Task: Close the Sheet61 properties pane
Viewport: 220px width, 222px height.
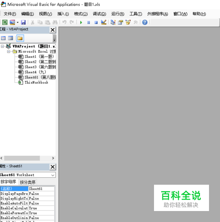Action: pos(53,167)
